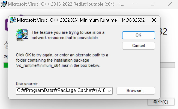The image size is (178, 109).
Task: Click the maximize box of the Redistributable window
Action: click(152, 4)
